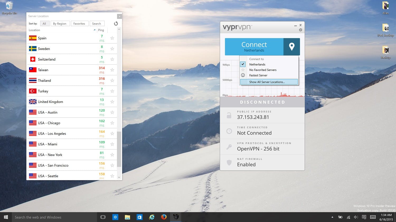Screen dimensions: 396x222
Task: Click the OpenVPN - 256 bit protocol text
Action: click(258, 149)
